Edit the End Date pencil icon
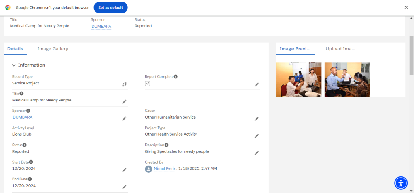414x193 pixels. 125,187
